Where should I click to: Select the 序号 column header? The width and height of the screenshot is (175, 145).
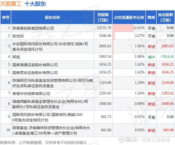[6, 17]
